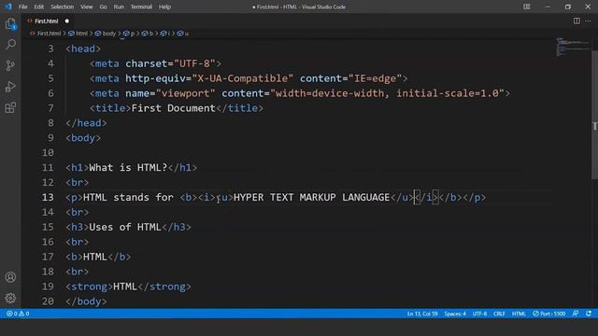Click the 'UTF-8' charset value
This screenshot has height=336, width=598.
pyautogui.click(x=194, y=63)
